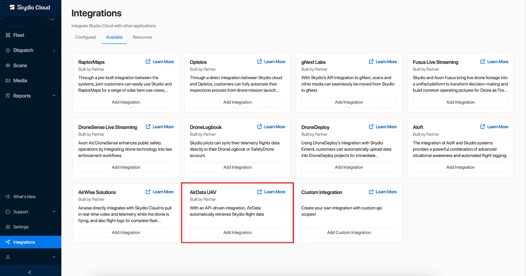Open What's New megaphone icon
This screenshot has height=276, width=526.
[8, 197]
